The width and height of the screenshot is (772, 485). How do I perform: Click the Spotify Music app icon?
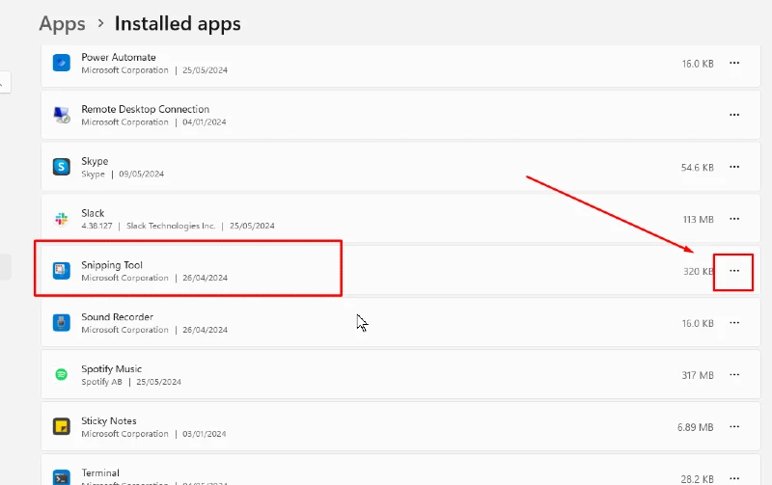[x=62, y=375]
